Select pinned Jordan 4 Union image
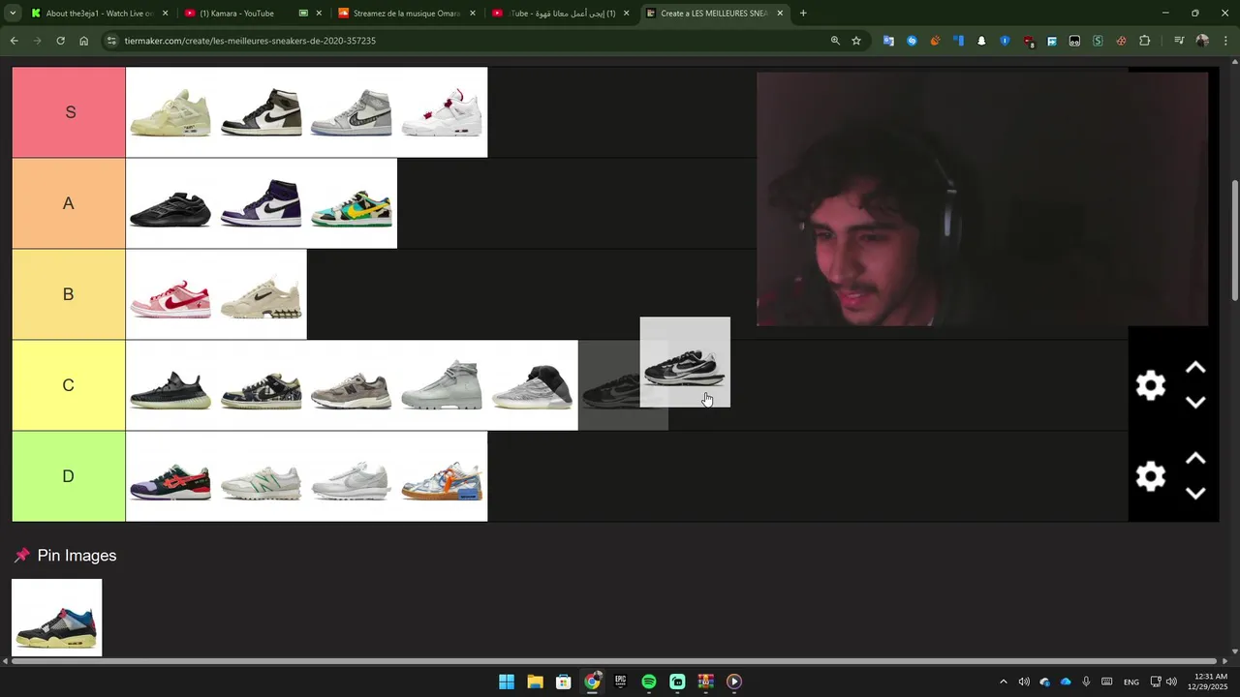1240x697 pixels. click(x=57, y=618)
